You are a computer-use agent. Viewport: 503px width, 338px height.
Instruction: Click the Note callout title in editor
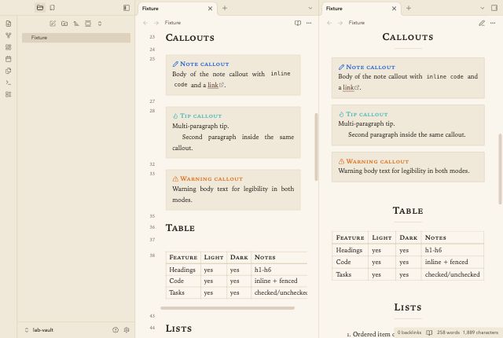coord(204,64)
